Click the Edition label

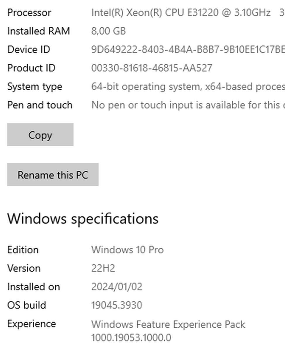(23, 250)
